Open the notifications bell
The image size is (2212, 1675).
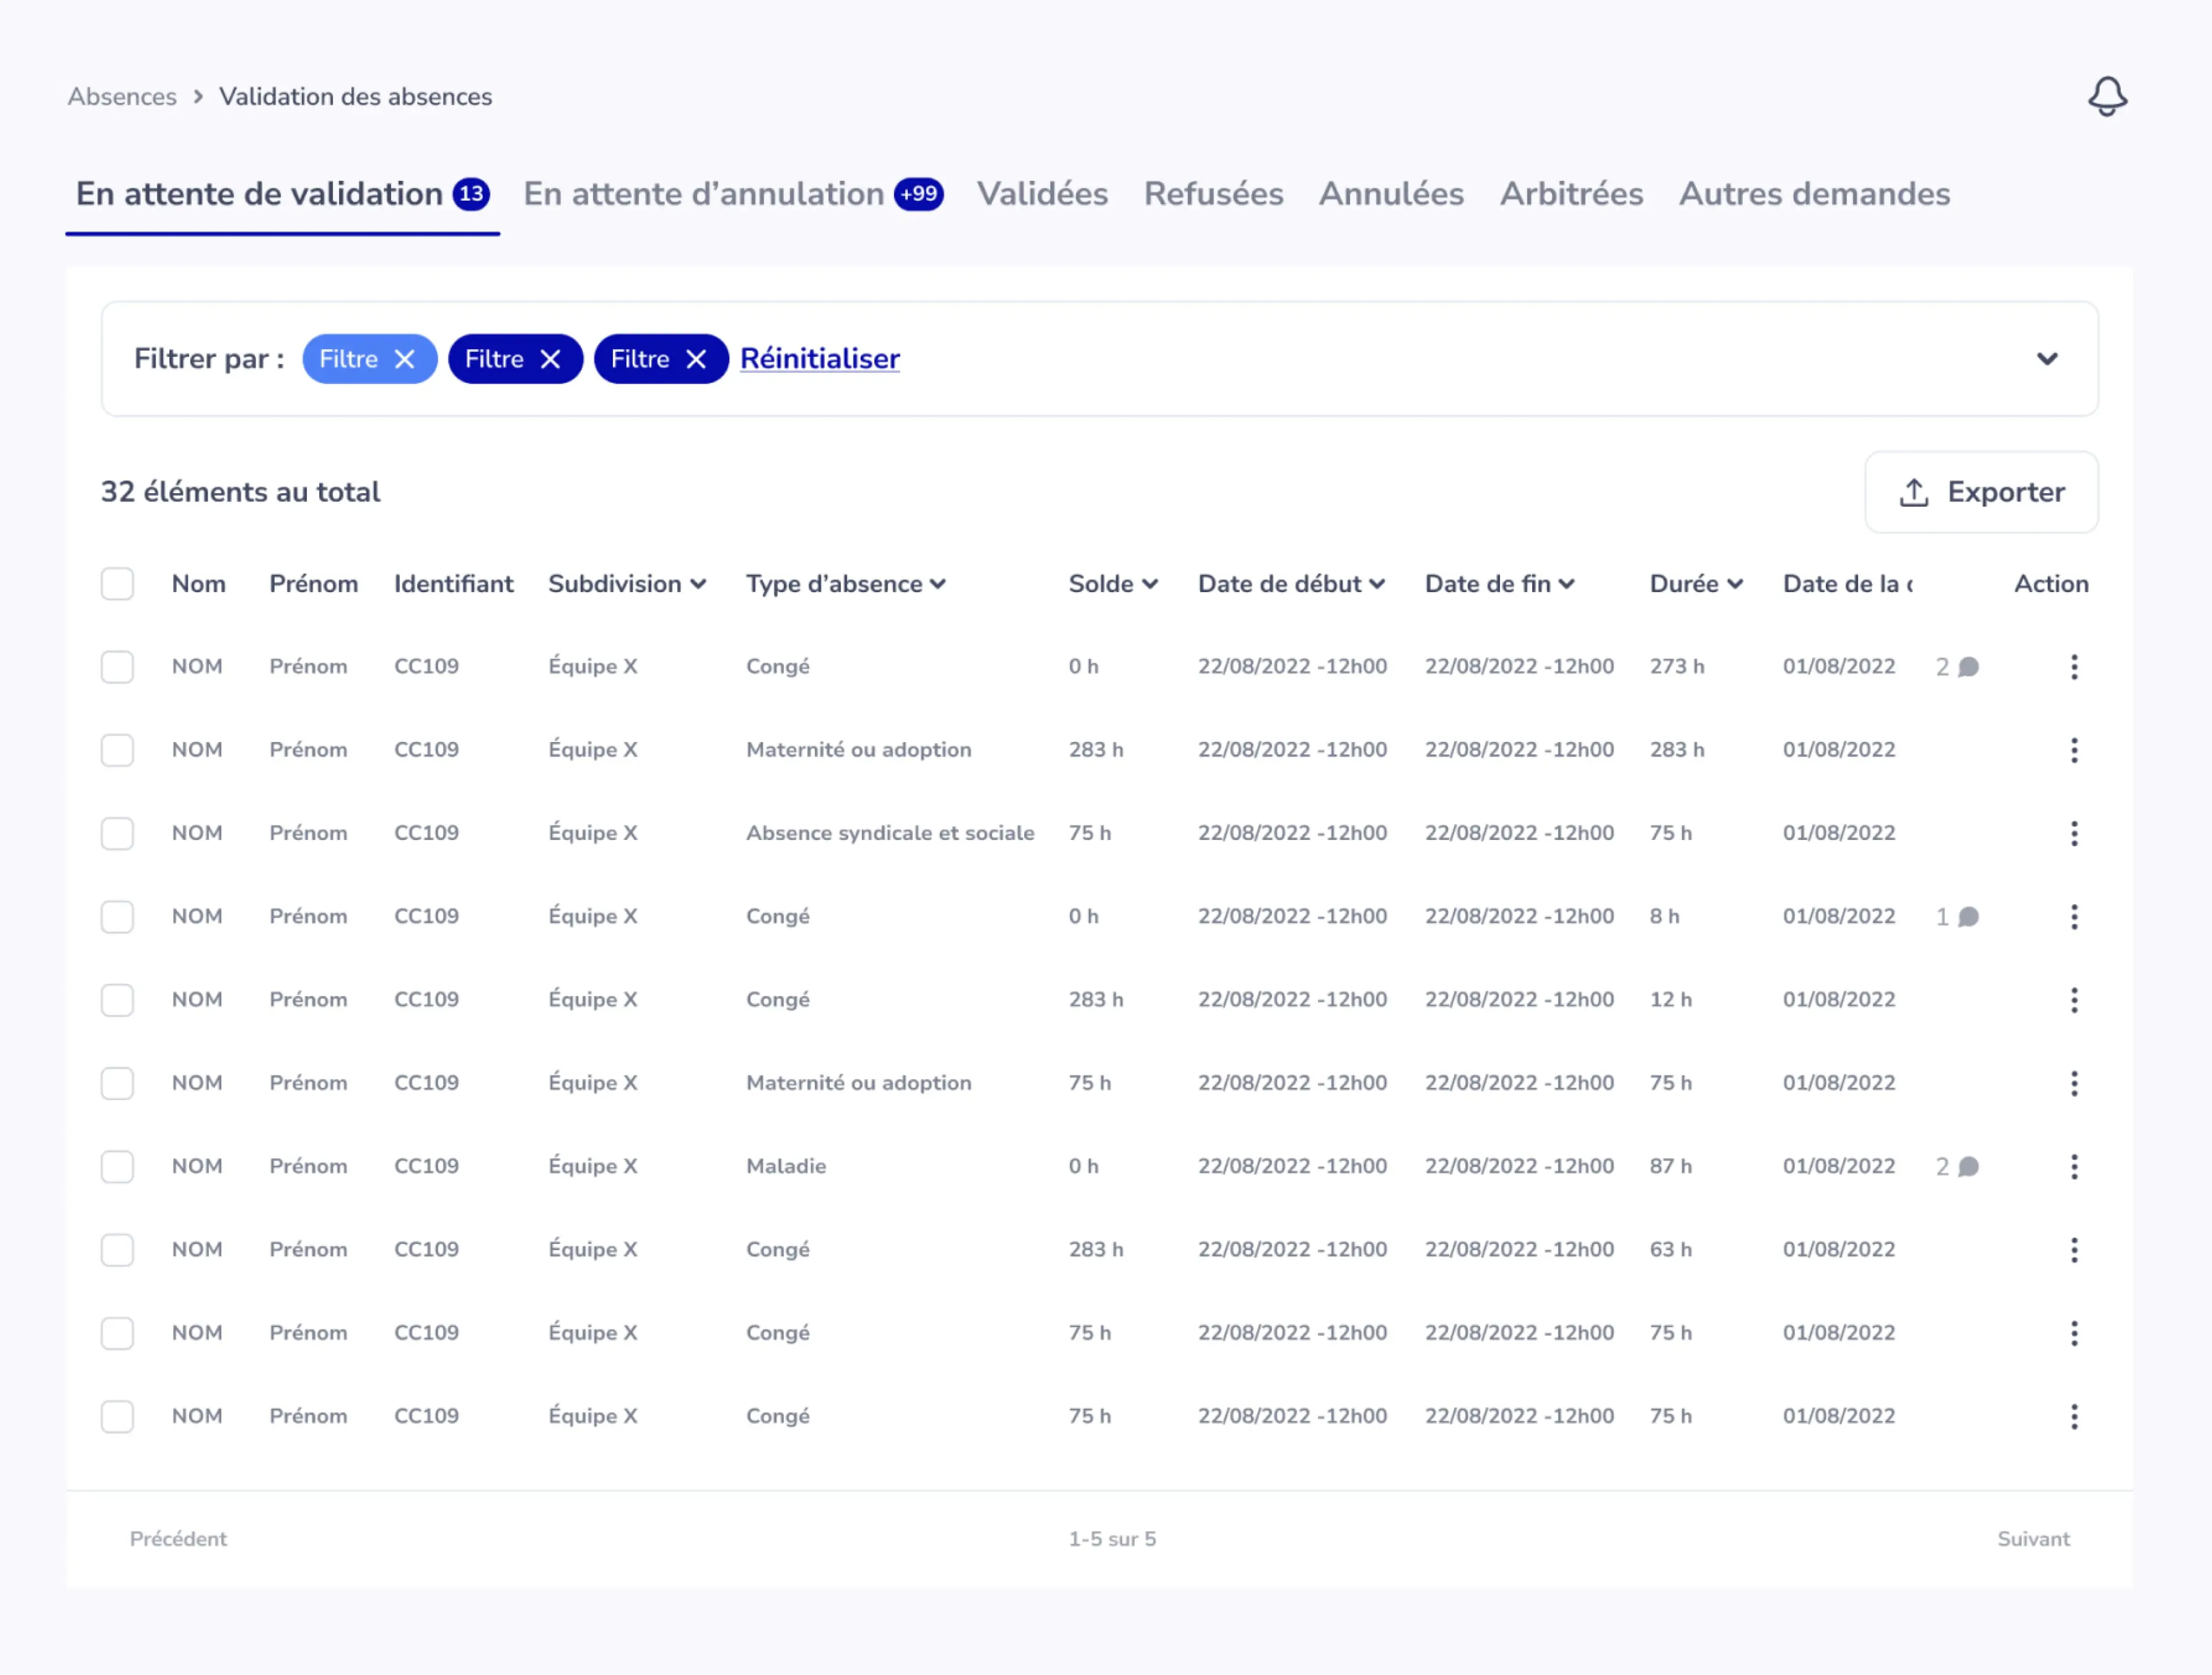tap(2107, 96)
